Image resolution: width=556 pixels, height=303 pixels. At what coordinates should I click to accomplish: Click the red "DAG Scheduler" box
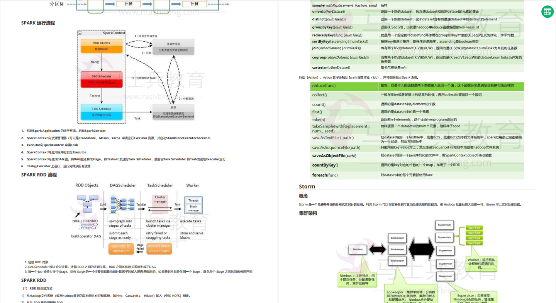(x=102, y=79)
